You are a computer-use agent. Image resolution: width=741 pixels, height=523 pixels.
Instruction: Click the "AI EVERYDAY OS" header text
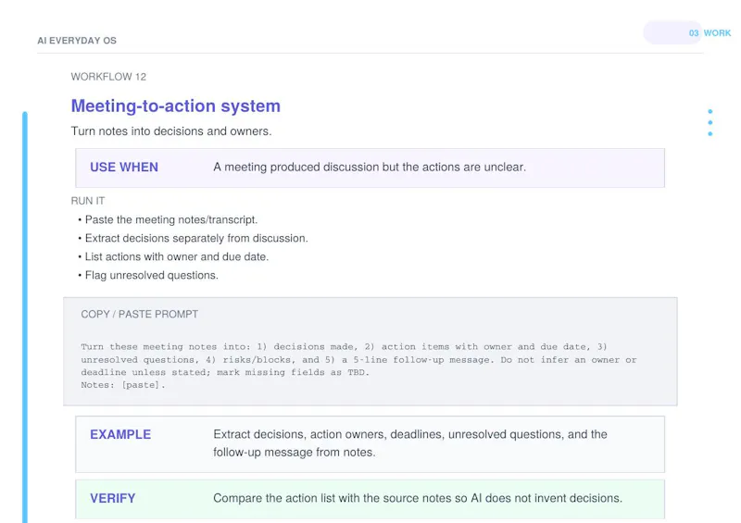(x=77, y=41)
